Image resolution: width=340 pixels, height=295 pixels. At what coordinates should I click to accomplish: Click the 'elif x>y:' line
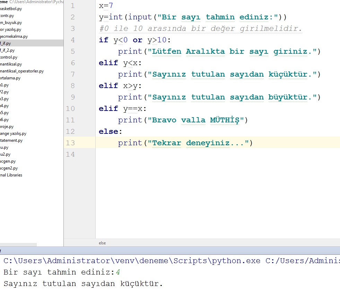[120, 86]
